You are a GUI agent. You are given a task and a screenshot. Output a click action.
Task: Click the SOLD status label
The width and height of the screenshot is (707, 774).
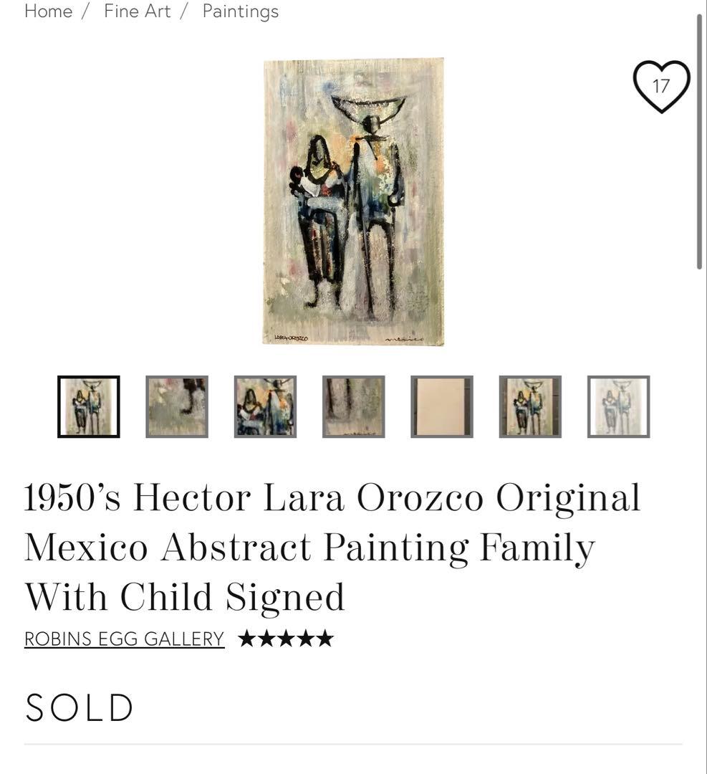pos(80,707)
